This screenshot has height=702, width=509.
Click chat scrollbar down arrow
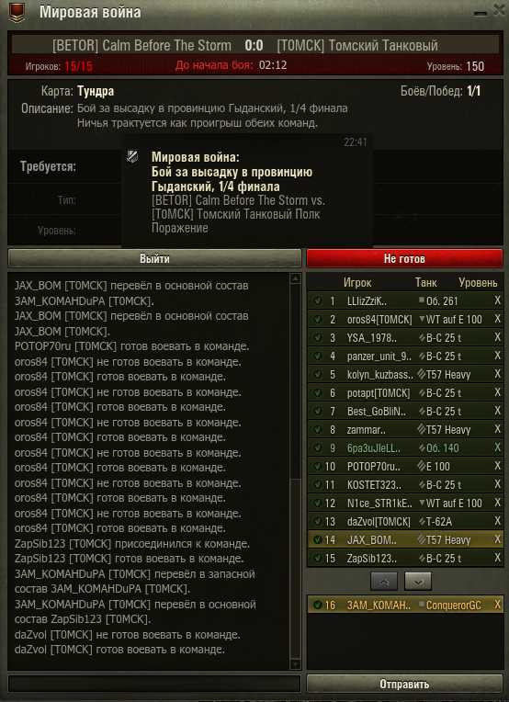click(x=295, y=663)
